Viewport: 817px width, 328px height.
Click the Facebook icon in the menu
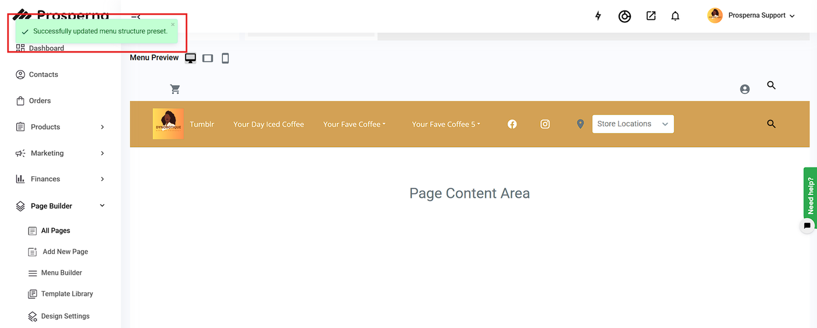[x=512, y=124]
